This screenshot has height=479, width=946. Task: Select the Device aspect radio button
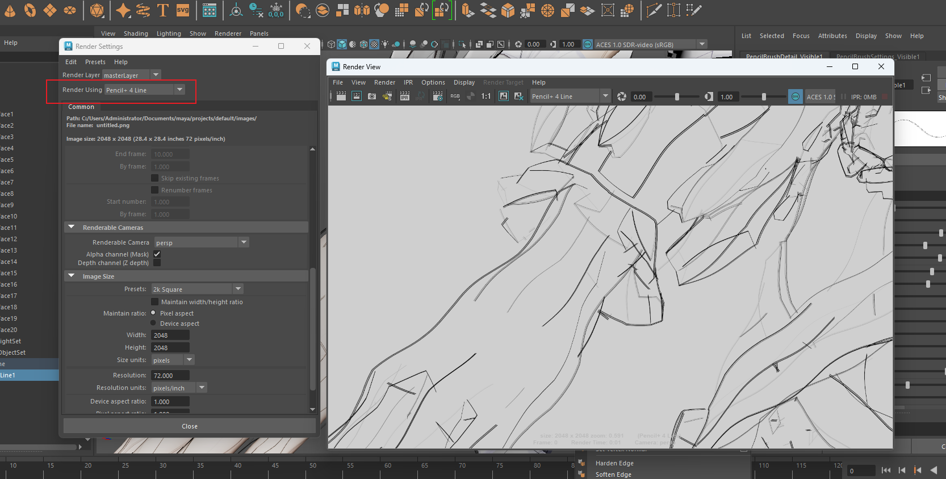[x=153, y=323]
